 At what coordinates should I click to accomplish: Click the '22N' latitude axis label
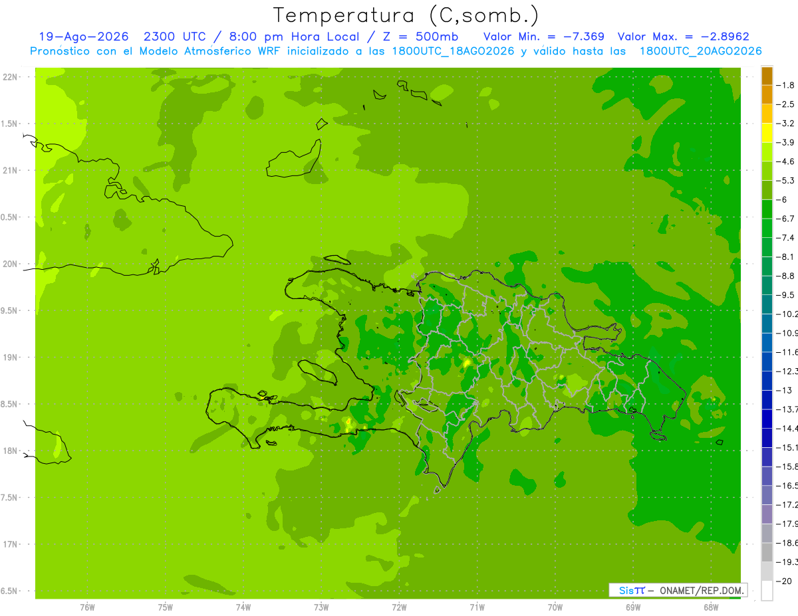[9, 77]
